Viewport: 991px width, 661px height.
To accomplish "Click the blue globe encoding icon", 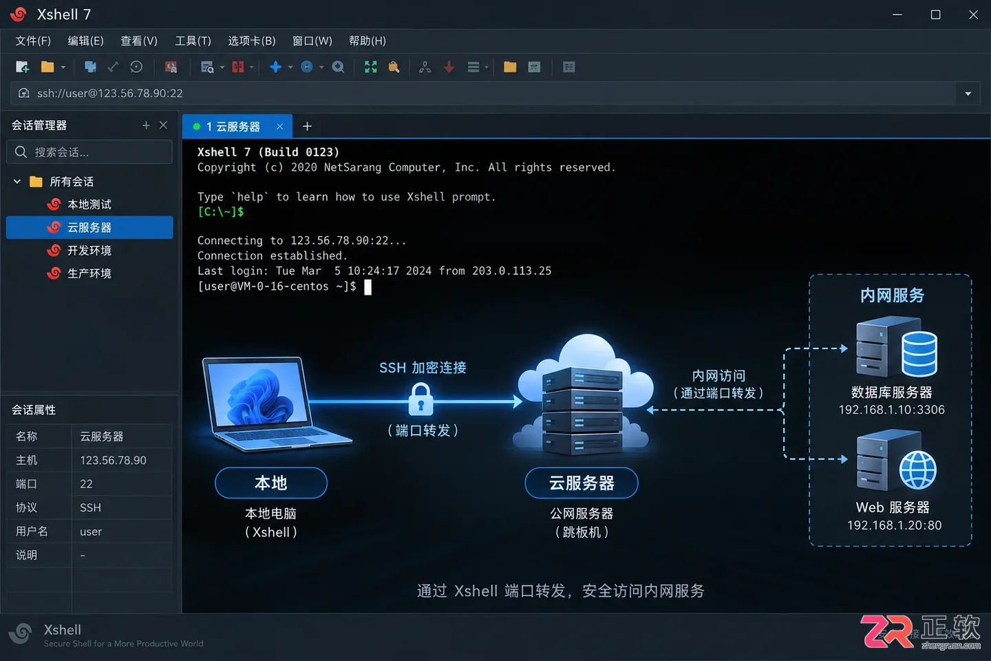I will tap(307, 67).
